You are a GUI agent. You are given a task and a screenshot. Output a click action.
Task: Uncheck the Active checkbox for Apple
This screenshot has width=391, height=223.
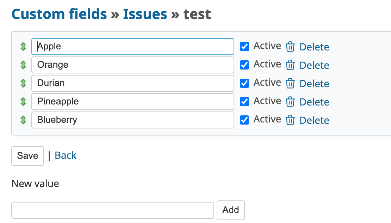pos(244,47)
